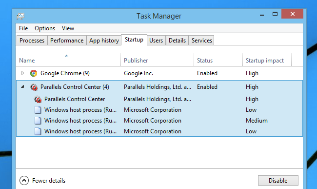Maximize the Task Manager window
Viewport: 317px width, 189px height.
pos(275,14)
